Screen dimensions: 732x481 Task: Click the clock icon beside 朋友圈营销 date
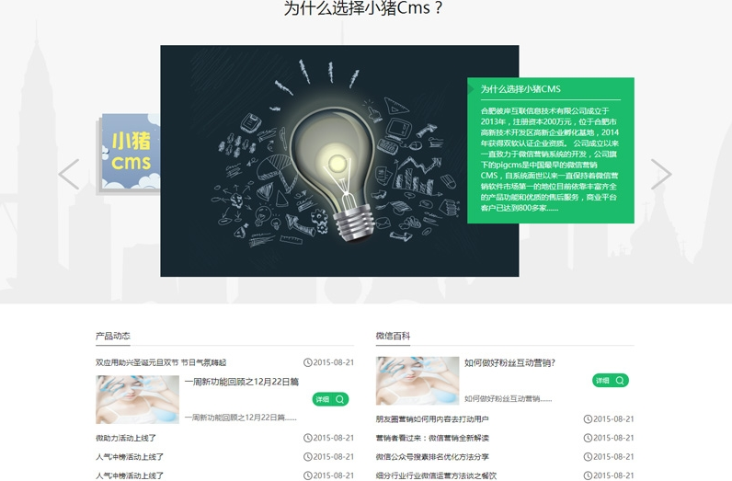point(588,419)
